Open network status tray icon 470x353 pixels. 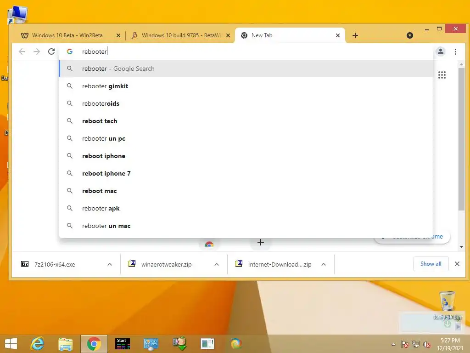[415, 344]
